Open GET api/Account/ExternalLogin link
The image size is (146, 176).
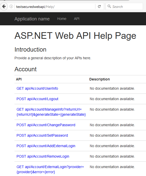click(x=50, y=169)
